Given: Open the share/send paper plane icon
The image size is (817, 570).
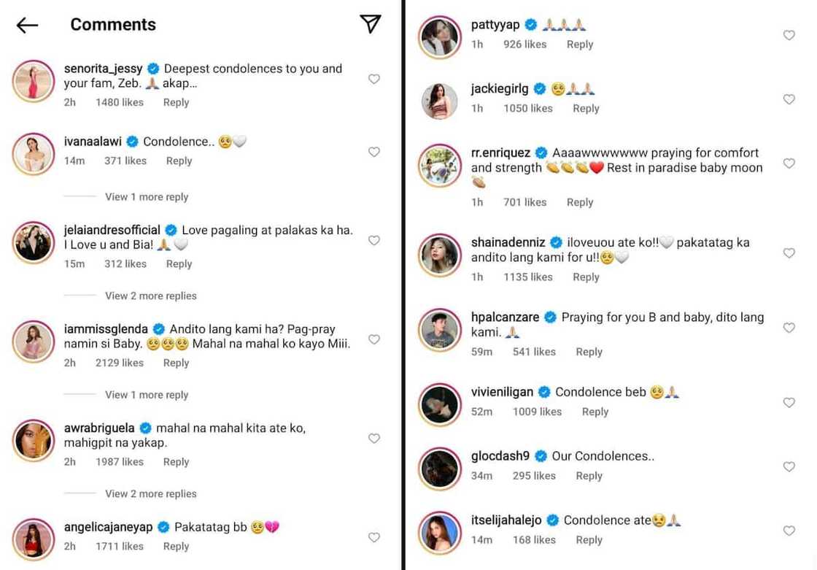Looking at the screenshot, I should [371, 24].
